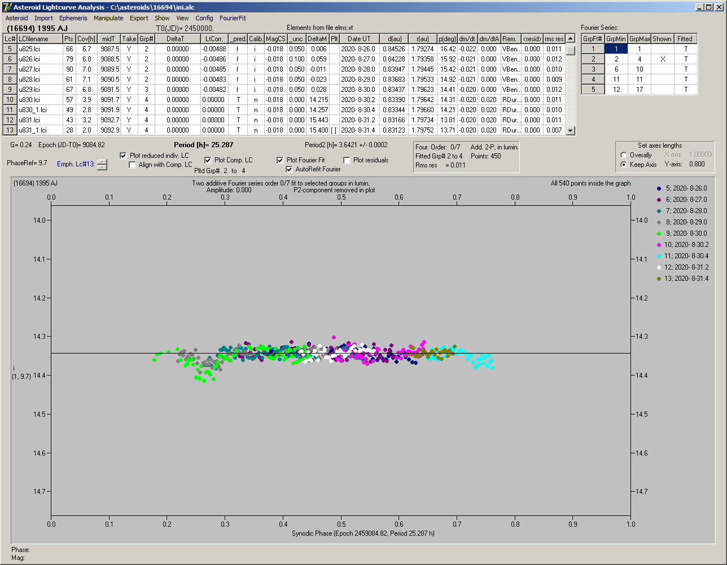Click the LCfilename column header

pyautogui.click(x=40, y=39)
